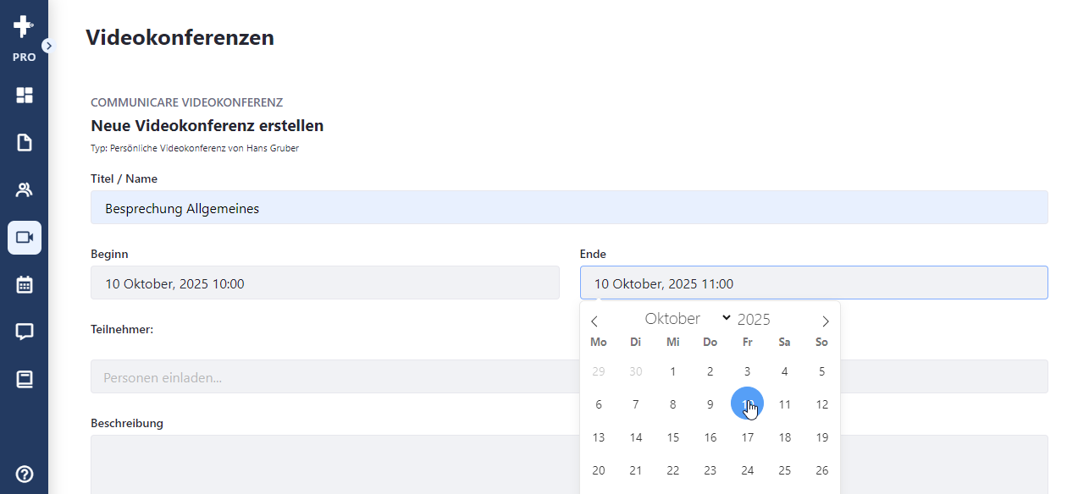This screenshot has height=494, width=1089.
Task: Click the Beginn date field
Action: [325, 283]
